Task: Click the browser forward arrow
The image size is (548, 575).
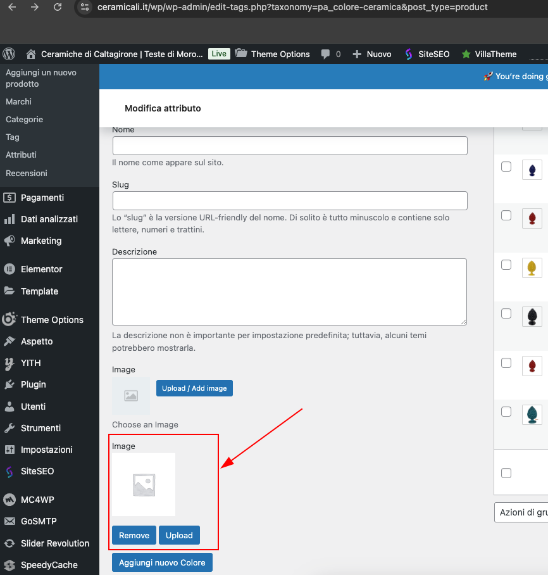Action: point(34,7)
